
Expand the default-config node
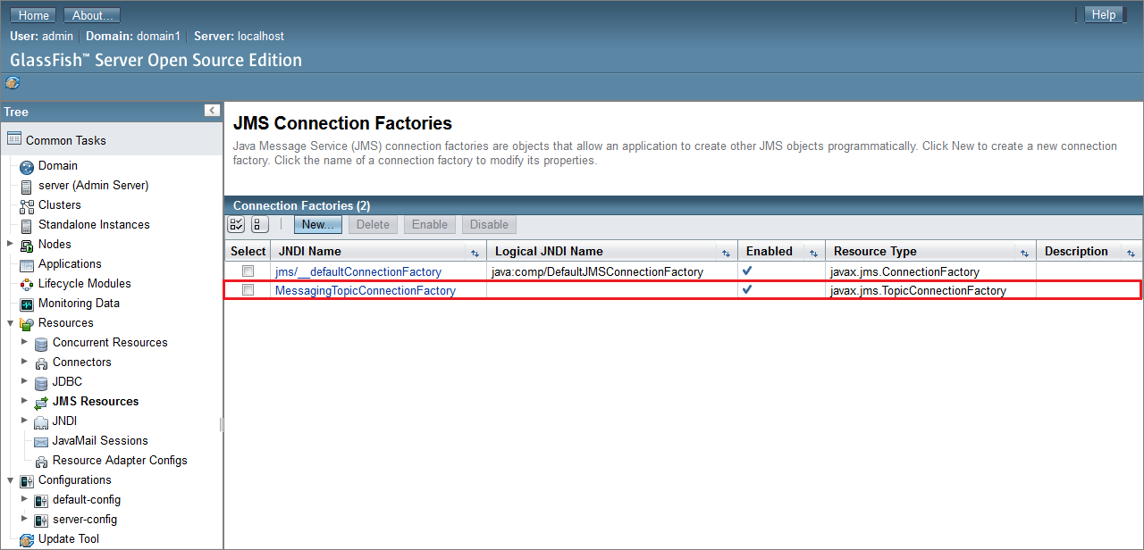point(24,499)
